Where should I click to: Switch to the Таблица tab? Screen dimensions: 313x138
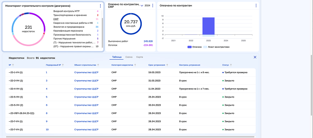(x=116, y=57)
